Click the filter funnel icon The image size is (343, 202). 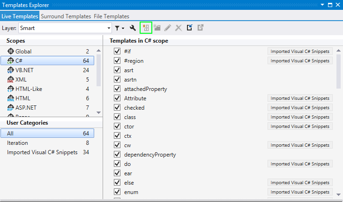click(118, 28)
